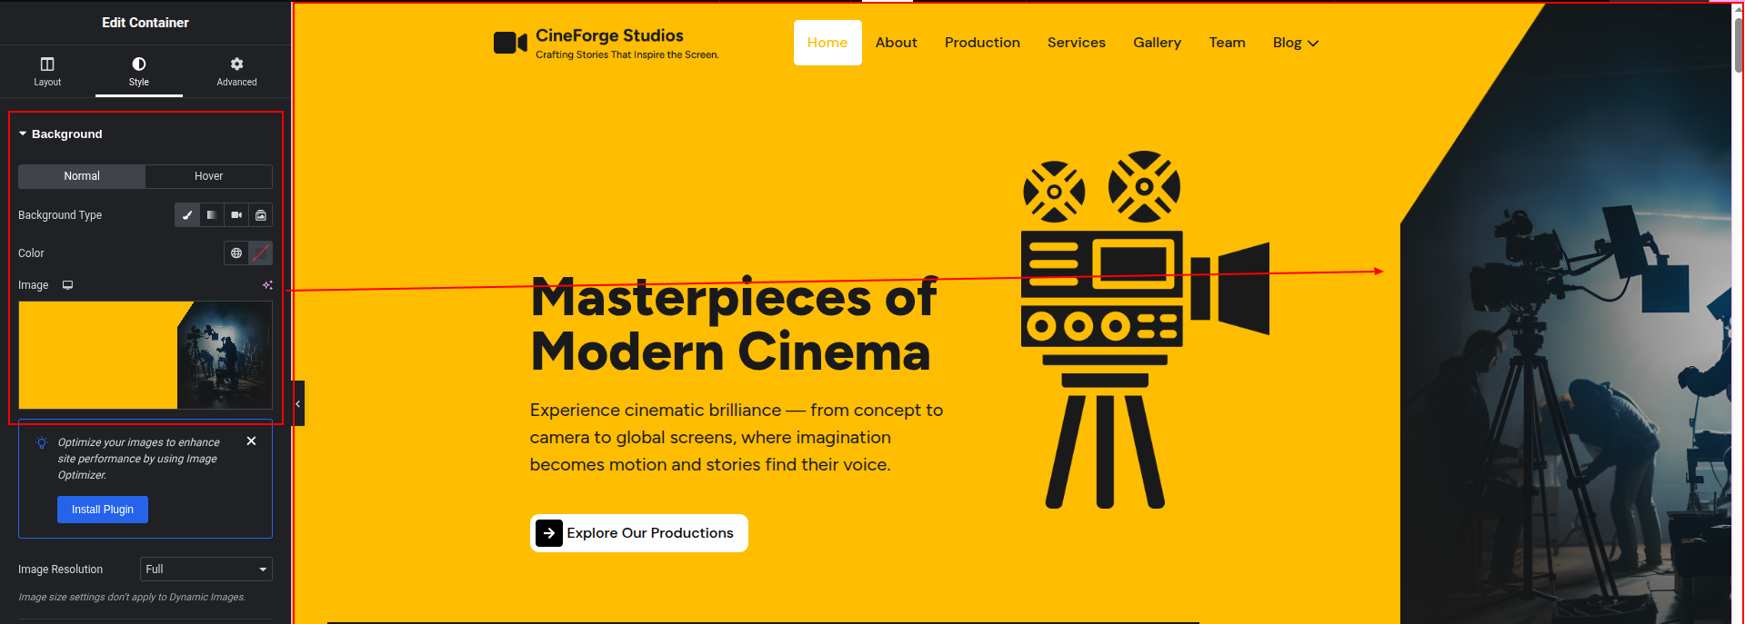
Task: Click the background image thumbnail preview
Action: point(145,355)
